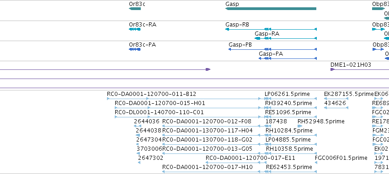Select the RC0-DA0001-120700-011-B12 alignment
Screen dimensions: 389x174
click(184, 99)
